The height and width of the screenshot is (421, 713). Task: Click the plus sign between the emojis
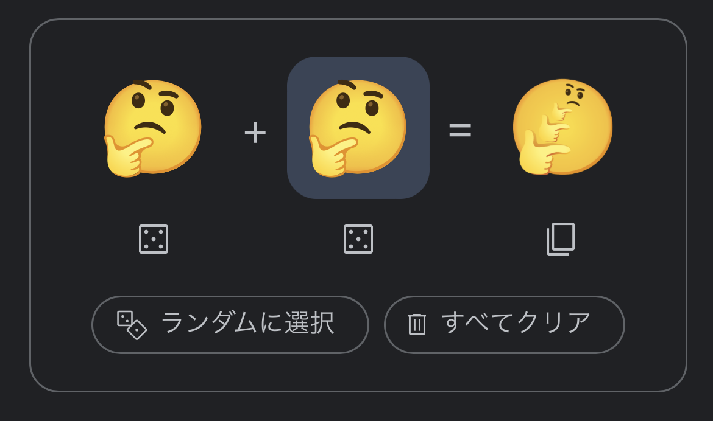(x=255, y=132)
